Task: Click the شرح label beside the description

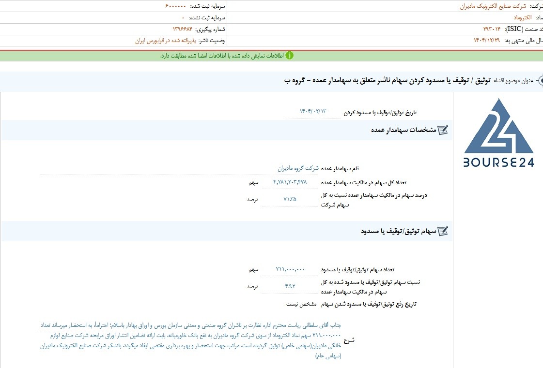Action: tap(349, 340)
